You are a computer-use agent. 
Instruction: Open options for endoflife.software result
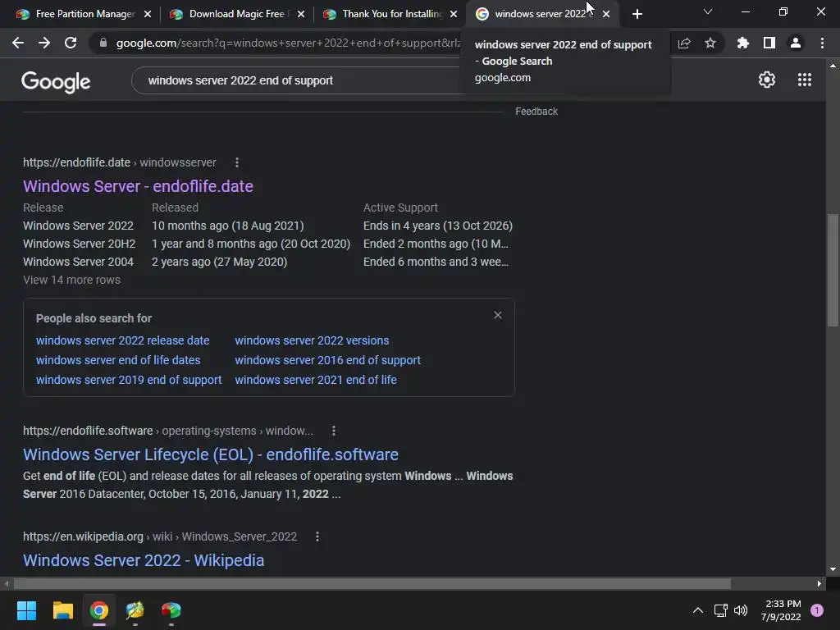(334, 431)
